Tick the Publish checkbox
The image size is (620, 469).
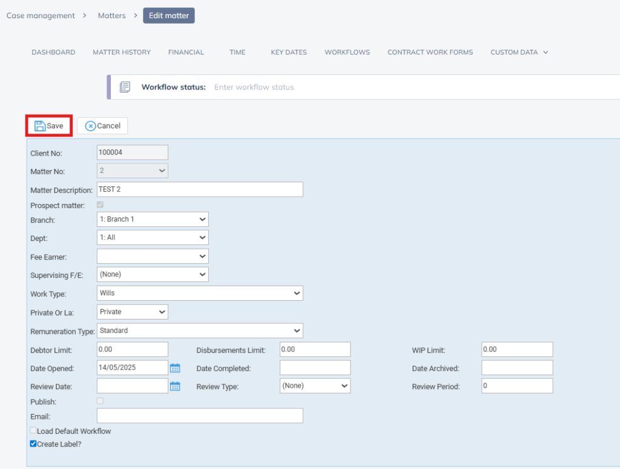(x=100, y=401)
